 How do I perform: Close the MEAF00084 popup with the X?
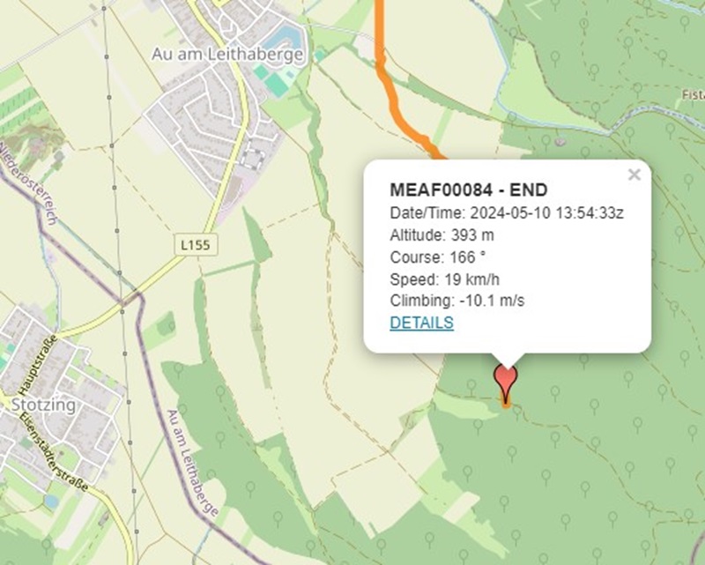pyautogui.click(x=634, y=175)
